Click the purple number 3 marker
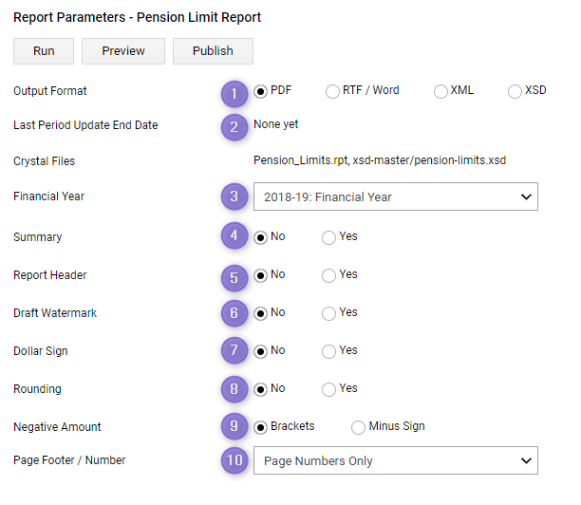Image resolution: width=581 pixels, height=505 pixels. pyautogui.click(x=234, y=196)
